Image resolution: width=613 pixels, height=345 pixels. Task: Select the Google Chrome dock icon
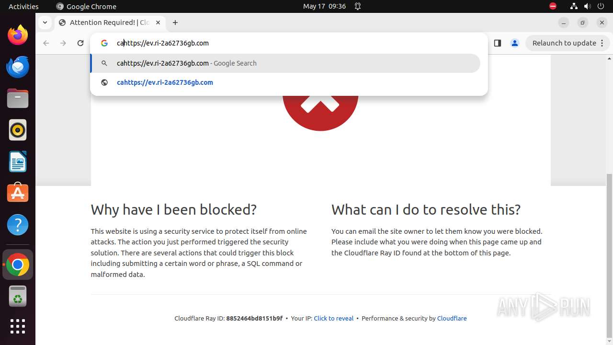click(18, 264)
